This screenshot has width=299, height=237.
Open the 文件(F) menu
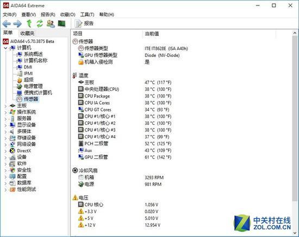10,15
